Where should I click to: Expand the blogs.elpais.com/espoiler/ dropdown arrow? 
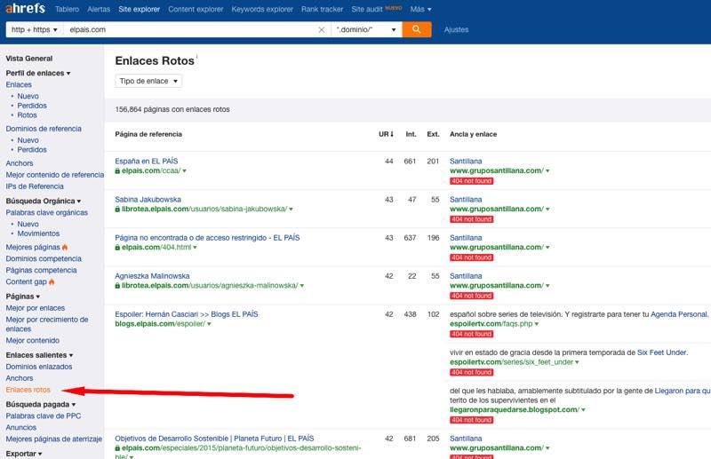pos(209,324)
